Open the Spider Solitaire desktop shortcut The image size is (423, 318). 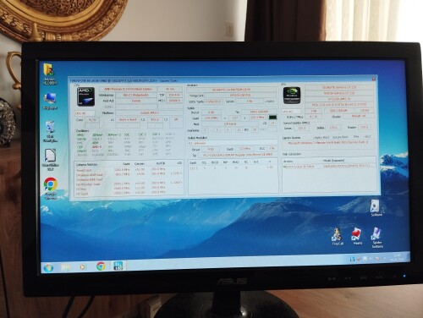376,238
